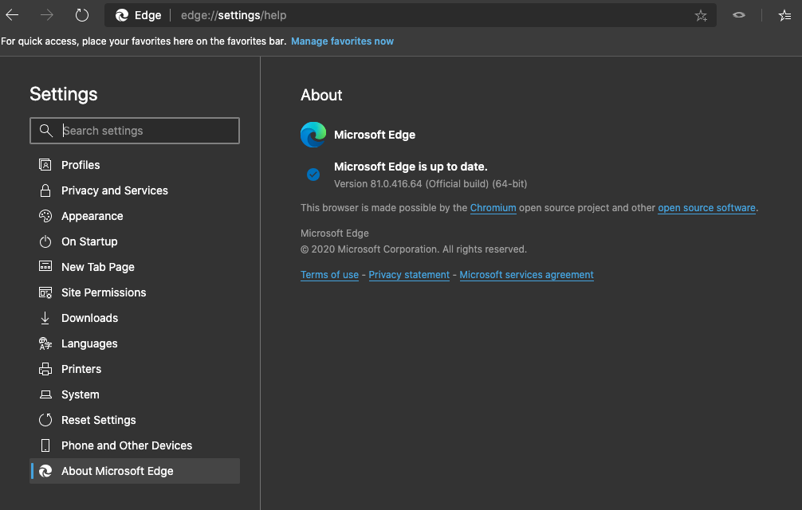This screenshot has width=802, height=510.
Task: Click the power icon for On Startup
Action: (45, 241)
